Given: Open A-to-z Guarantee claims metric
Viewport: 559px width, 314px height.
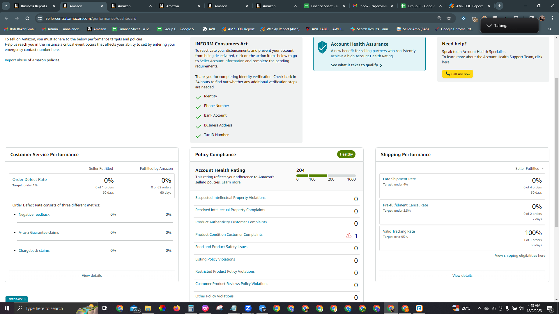Looking at the screenshot, I should click(x=39, y=233).
